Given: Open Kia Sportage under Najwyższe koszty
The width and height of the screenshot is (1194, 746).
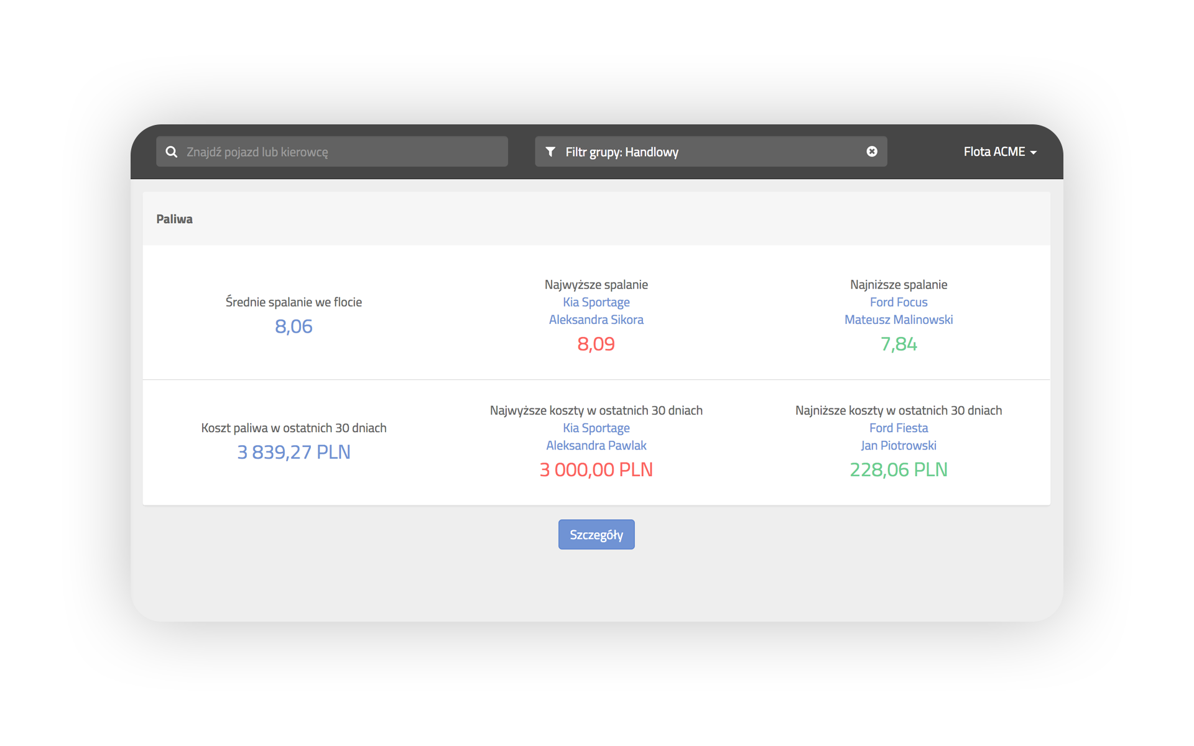Looking at the screenshot, I should (x=596, y=428).
